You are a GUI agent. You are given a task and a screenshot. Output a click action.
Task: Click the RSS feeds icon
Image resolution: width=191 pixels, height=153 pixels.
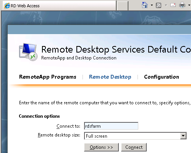click(159, 5)
